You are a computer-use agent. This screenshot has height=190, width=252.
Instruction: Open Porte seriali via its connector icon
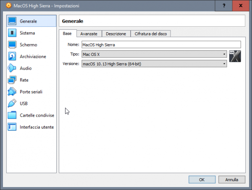12,91
